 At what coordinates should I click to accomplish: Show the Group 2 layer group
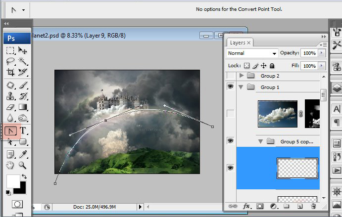pos(230,76)
